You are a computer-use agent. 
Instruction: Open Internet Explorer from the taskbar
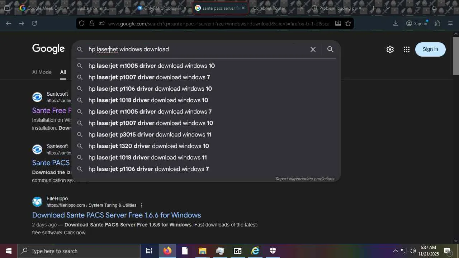[x=255, y=251]
